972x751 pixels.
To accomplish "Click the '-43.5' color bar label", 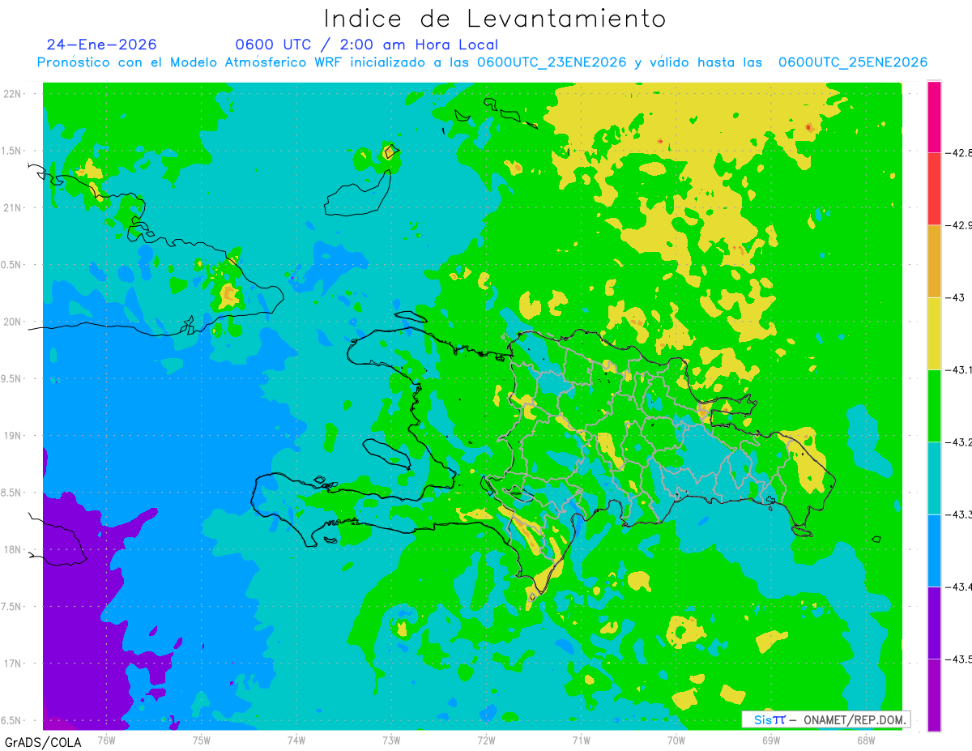I will click(959, 659).
